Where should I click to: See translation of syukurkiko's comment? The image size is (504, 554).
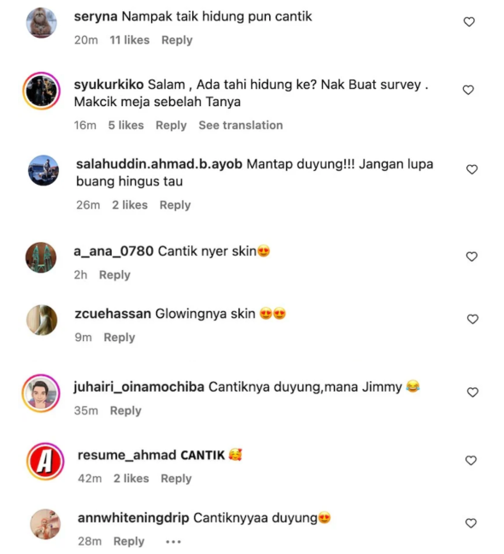click(241, 125)
